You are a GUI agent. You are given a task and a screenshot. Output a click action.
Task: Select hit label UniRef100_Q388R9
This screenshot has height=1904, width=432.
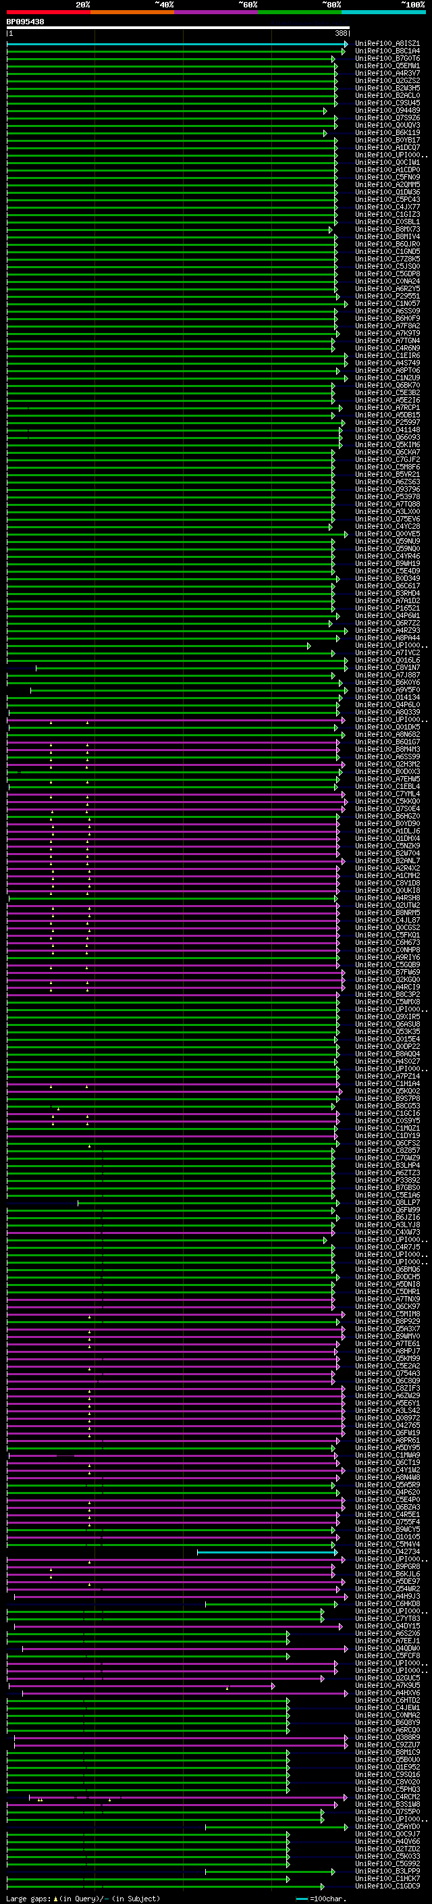click(x=387, y=1739)
